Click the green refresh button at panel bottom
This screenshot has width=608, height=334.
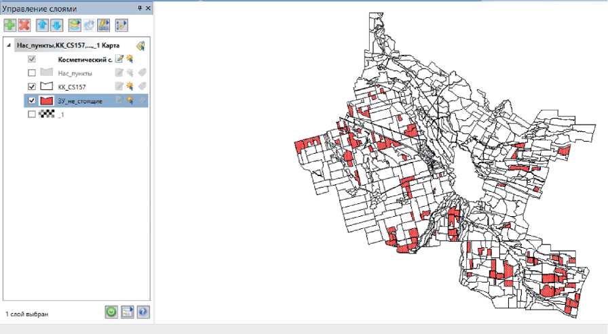(111, 312)
